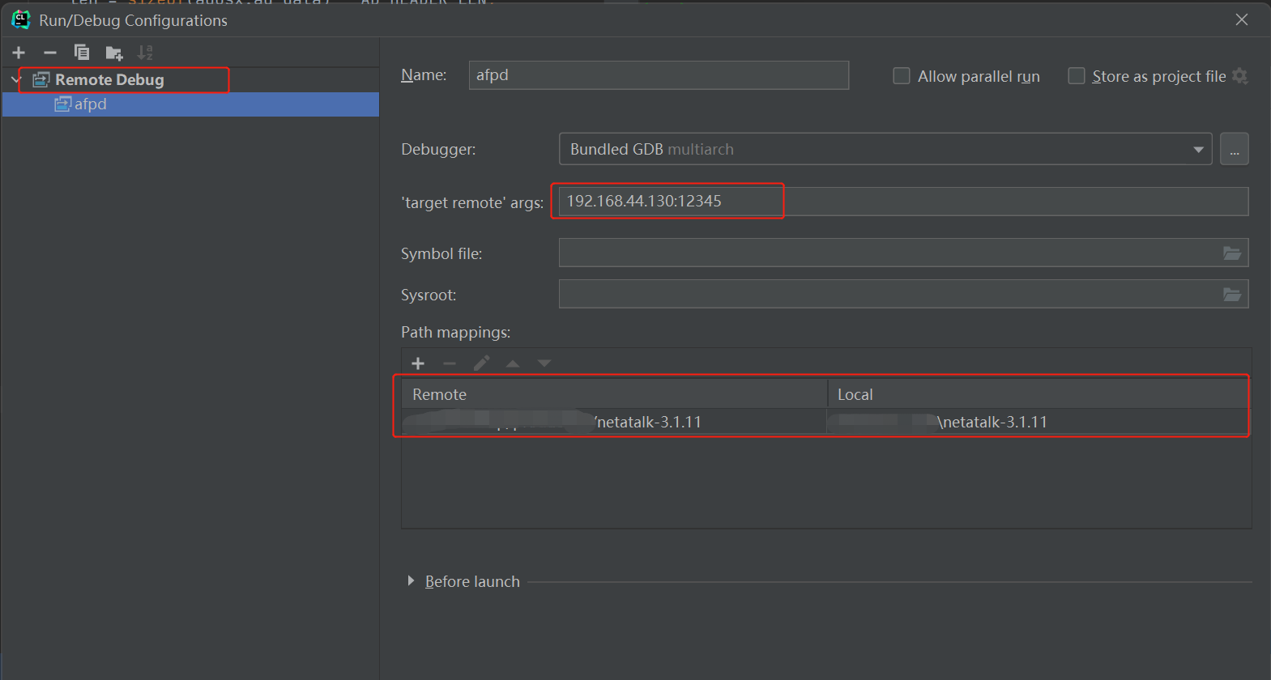The height and width of the screenshot is (680, 1271).
Task: Browse for sysroot folder icon
Action: [1232, 295]
